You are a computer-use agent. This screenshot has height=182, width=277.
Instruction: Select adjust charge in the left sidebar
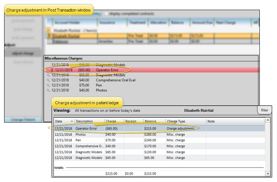[x=23, y=53]
